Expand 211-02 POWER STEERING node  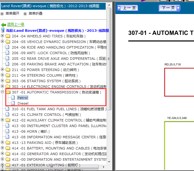pyautogui.click(x=2, y=69)
